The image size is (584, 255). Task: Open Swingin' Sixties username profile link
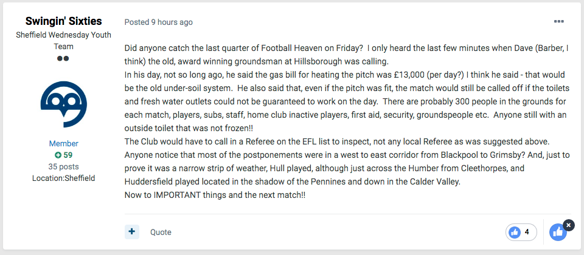(64, 21)
